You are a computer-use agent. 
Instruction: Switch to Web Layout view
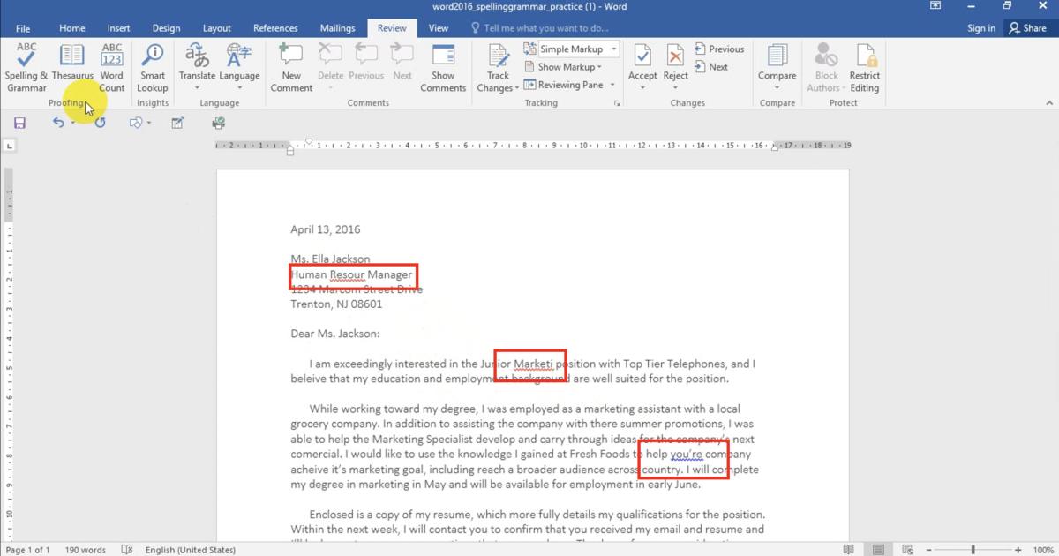[x=908, y=550]
